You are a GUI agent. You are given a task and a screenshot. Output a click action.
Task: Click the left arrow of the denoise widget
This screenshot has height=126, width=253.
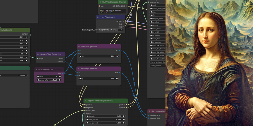(151, 25)
